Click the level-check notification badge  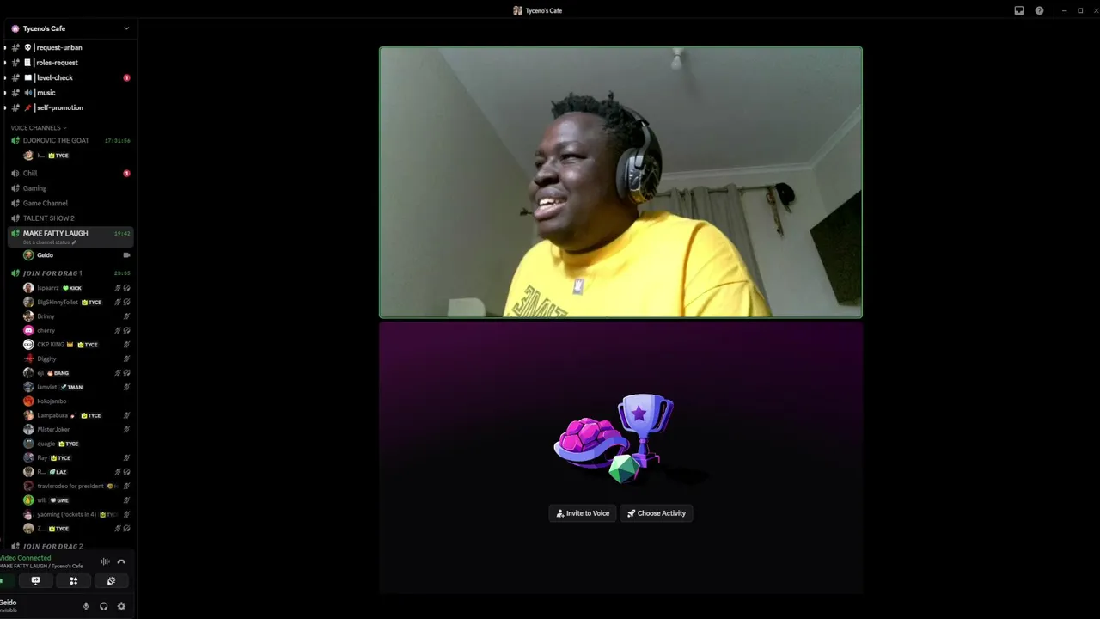pyautogui.click(x=126, y=77)
